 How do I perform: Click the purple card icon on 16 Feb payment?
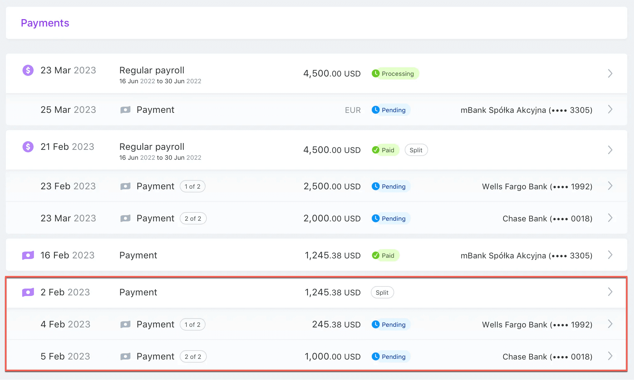pyautogui.click(x=28, y=255)
